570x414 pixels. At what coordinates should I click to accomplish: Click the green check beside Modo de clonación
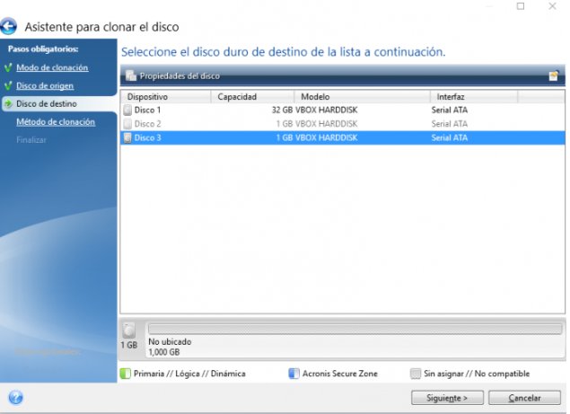coord(8,67)
